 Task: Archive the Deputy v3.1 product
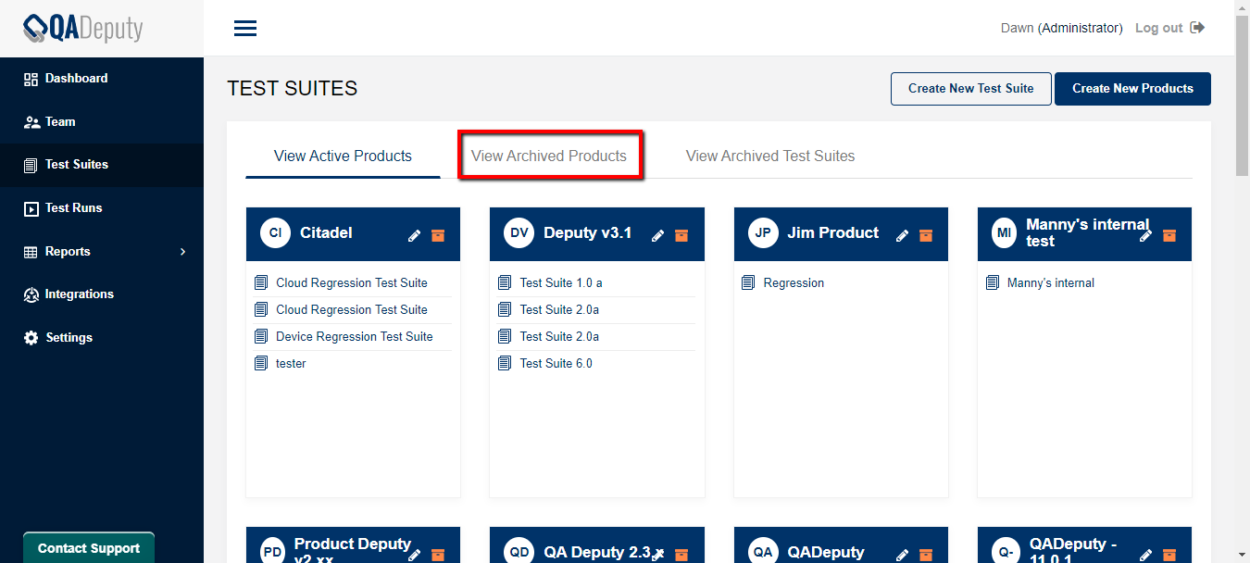[x=681, y=235]
